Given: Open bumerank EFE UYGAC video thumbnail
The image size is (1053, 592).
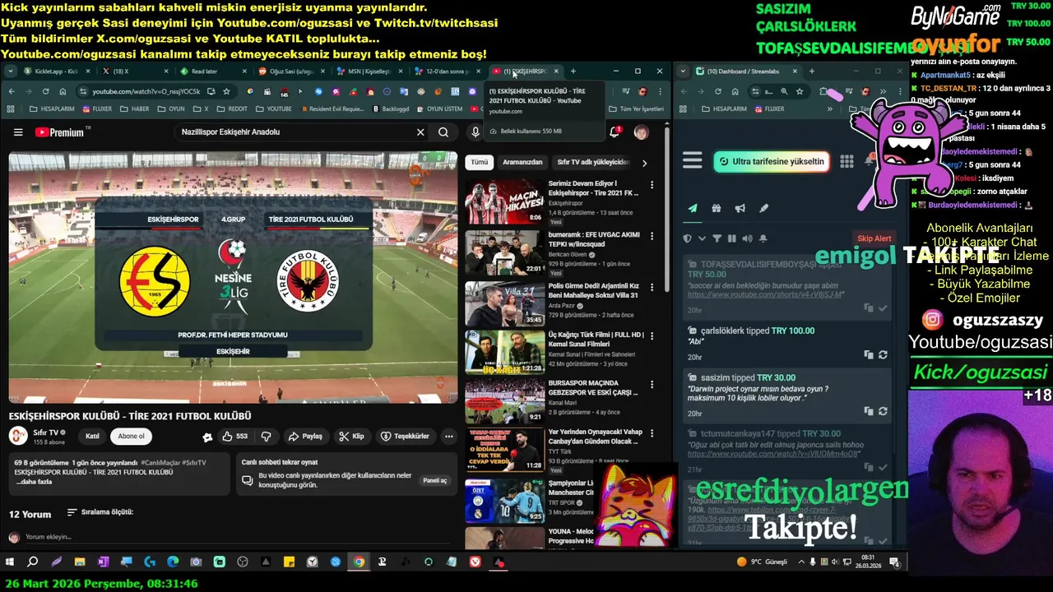Looking at the screenshot, I should 504,252.
